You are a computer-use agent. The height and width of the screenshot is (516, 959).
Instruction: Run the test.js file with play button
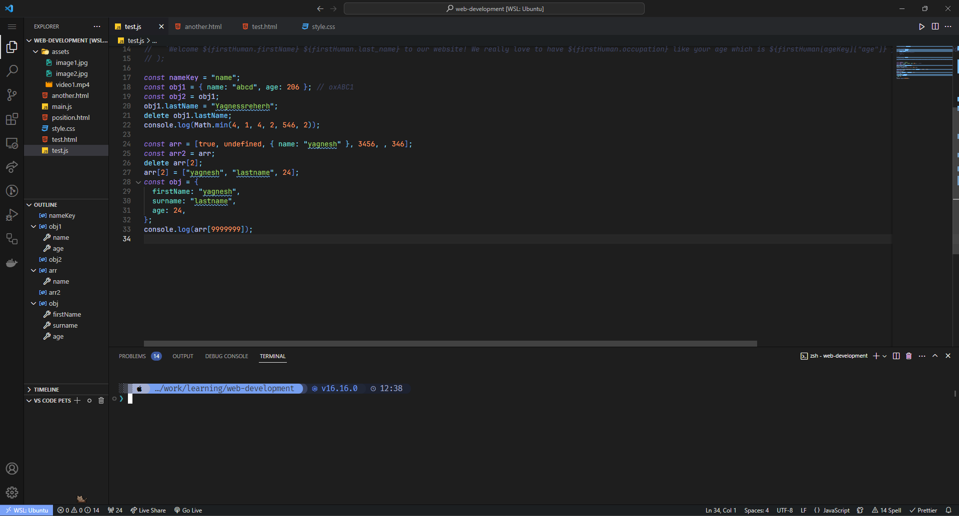click(922, 26)
